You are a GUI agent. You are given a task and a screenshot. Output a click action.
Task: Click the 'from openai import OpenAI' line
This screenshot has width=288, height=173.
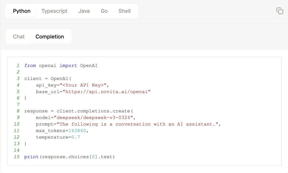tap(61, 66)
